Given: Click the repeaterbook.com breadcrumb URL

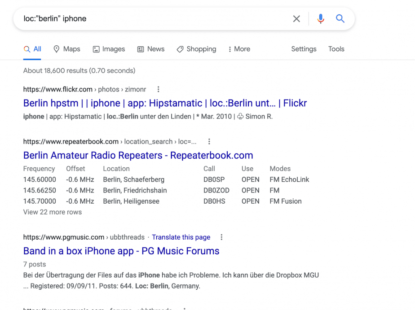Looking at the screenshot, I should coord(110,142).
